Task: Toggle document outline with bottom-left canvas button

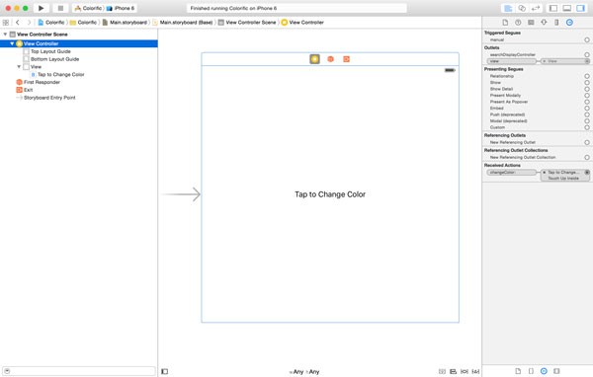Action: 164,371
